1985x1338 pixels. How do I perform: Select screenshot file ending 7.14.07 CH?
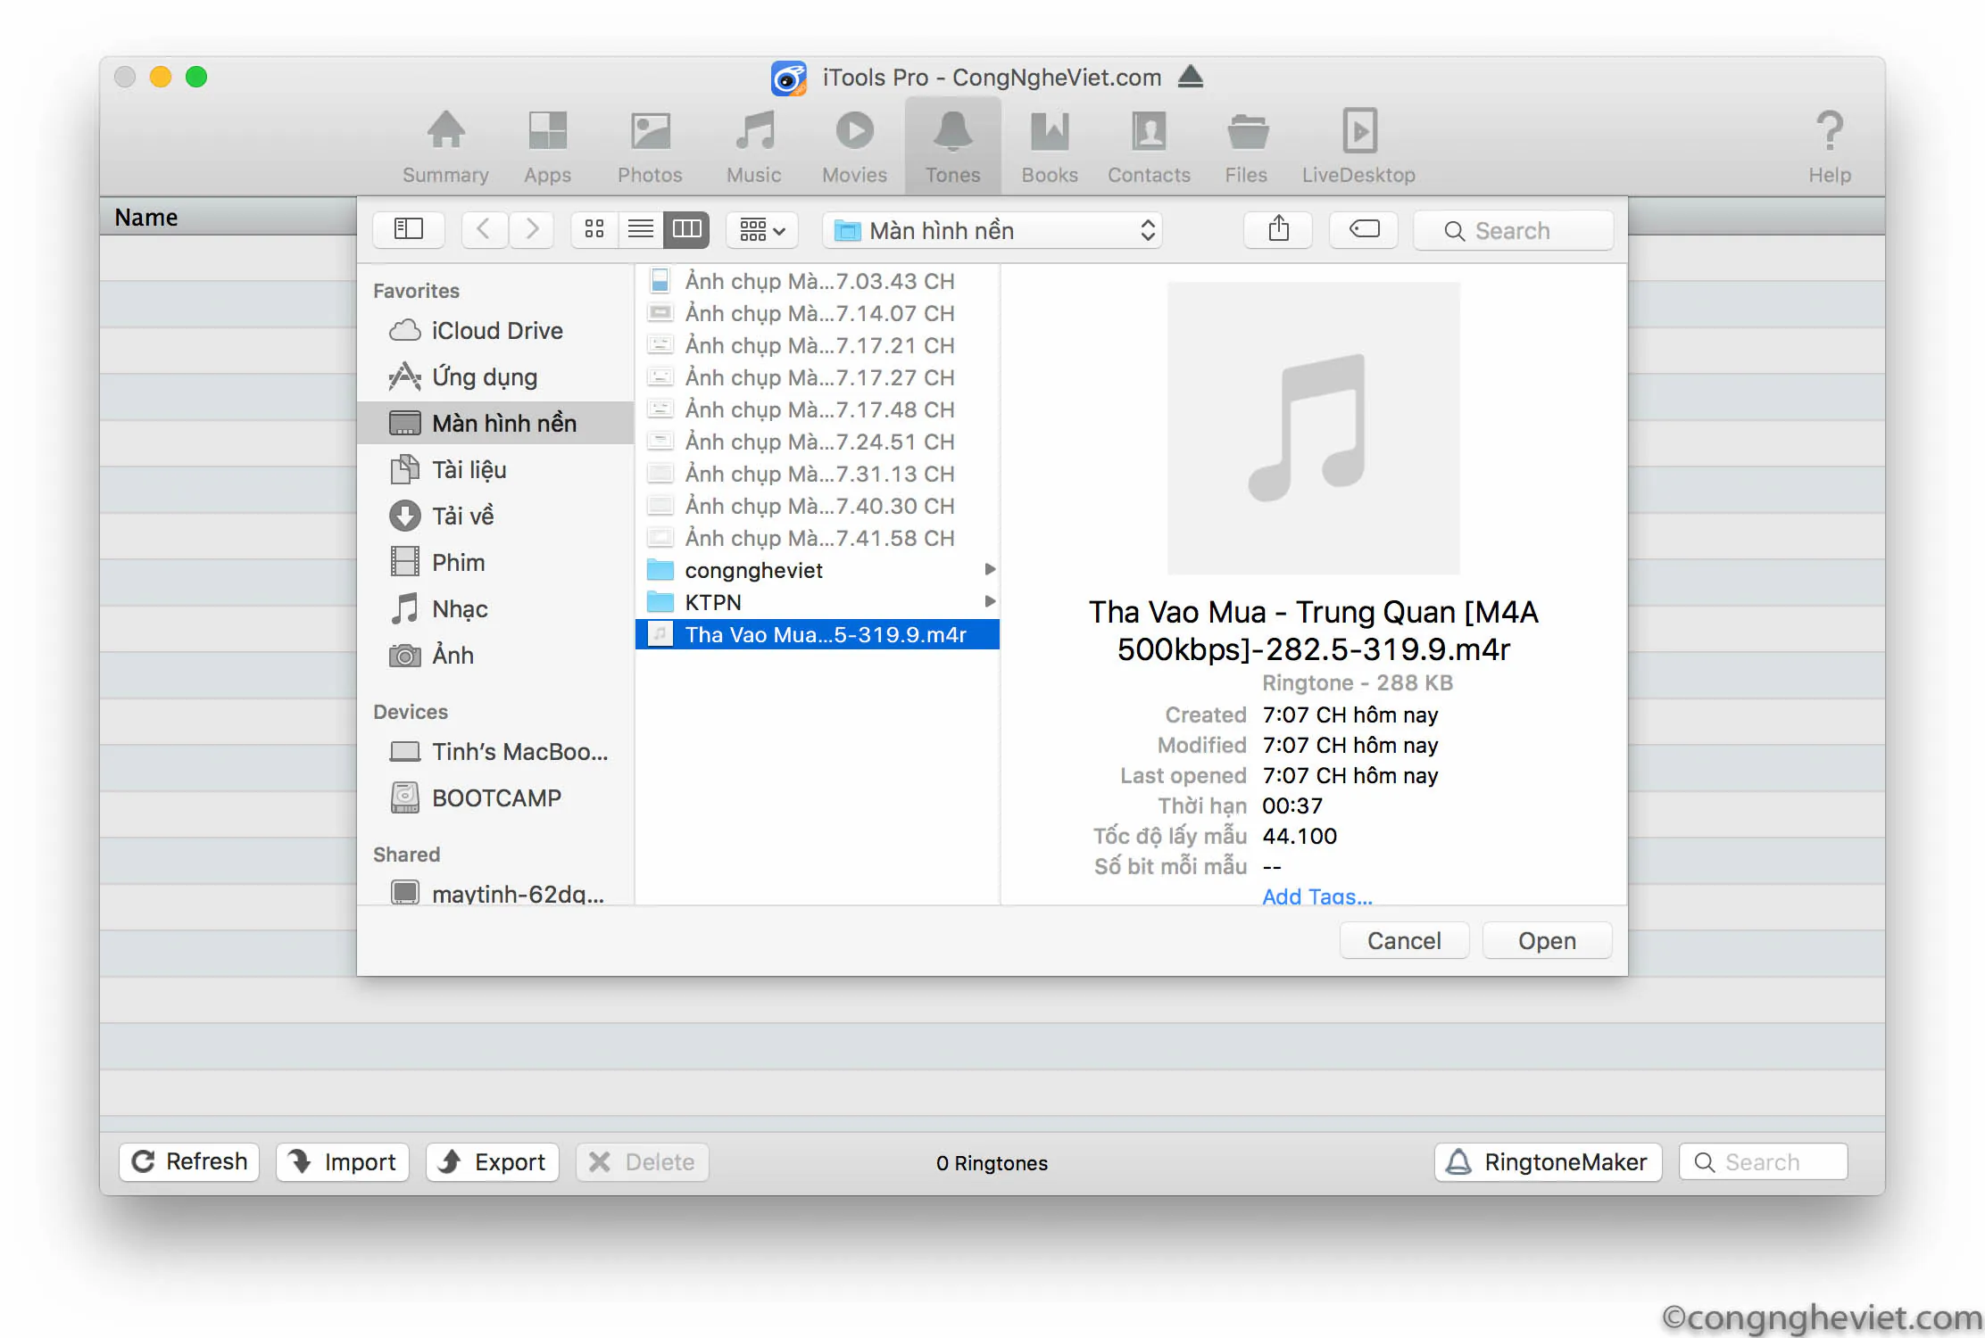[818, 313]
